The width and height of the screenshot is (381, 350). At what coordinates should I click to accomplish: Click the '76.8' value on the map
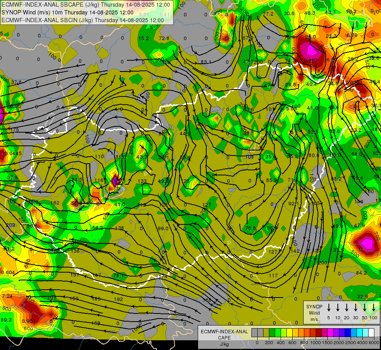pos(251,228)
